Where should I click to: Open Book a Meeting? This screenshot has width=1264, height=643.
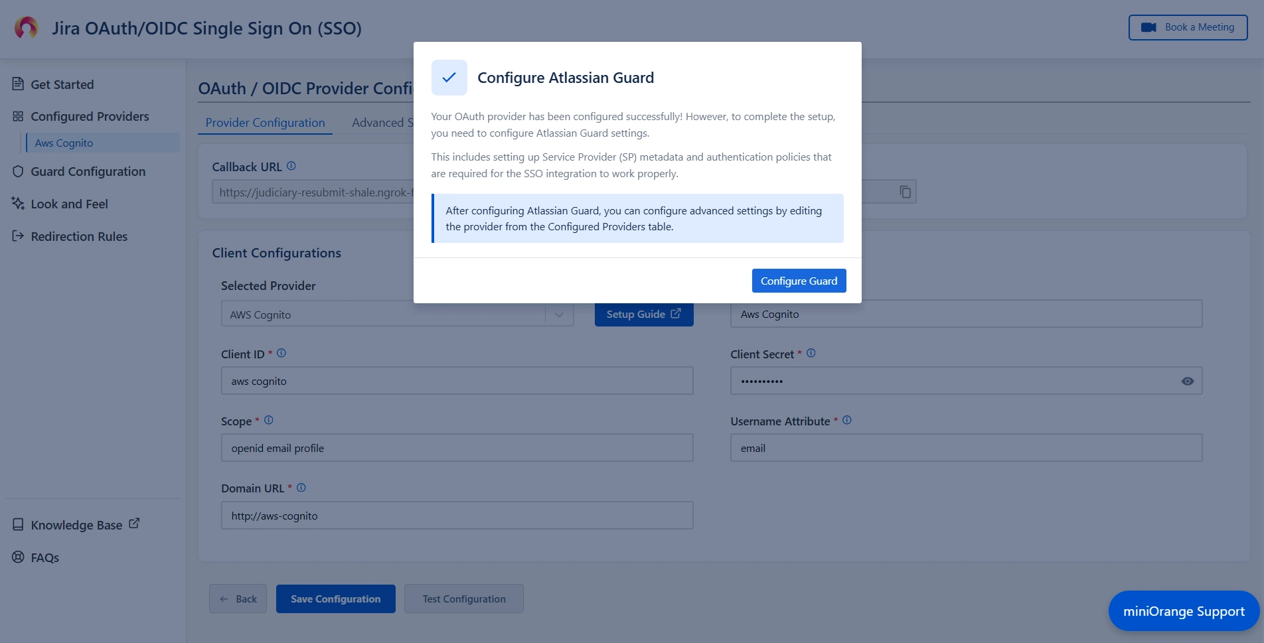(x=1188, y=27)
